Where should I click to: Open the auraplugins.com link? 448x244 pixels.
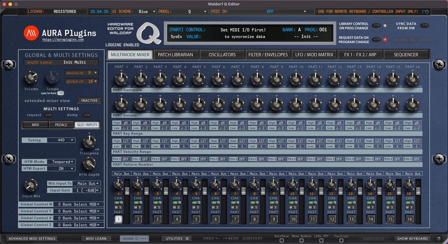(x=63, y=39)
